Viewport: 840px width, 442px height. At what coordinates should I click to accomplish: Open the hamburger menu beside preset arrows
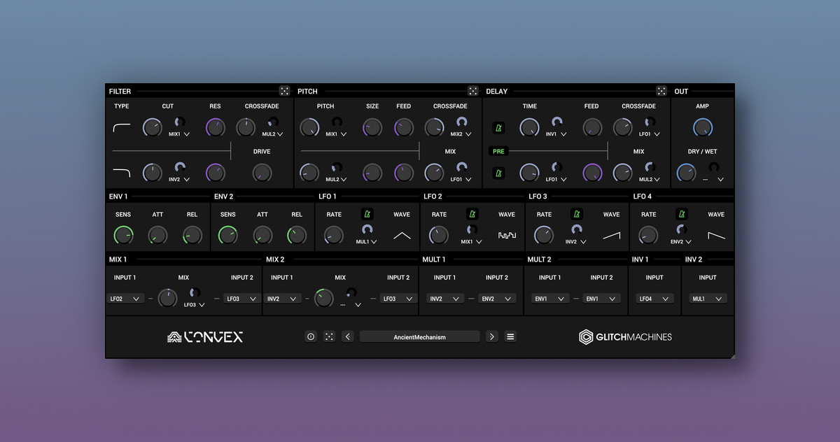coord(510,336)
